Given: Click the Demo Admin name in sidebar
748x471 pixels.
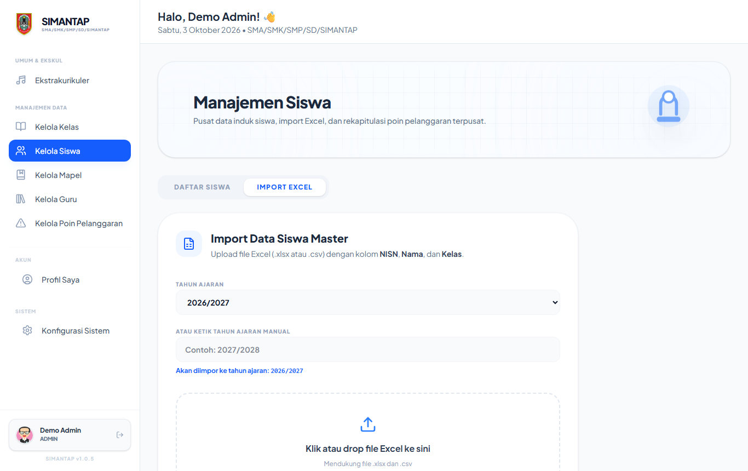Looking at the screenshot, I should point(60,430).
